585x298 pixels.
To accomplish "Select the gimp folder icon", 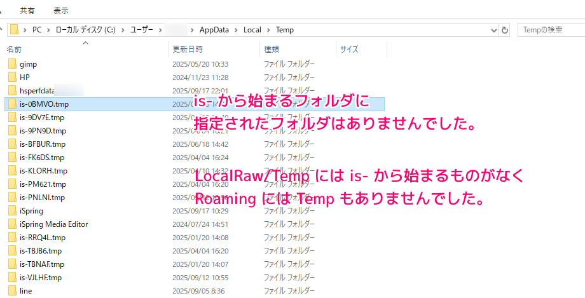I will [x=12, y=64].
